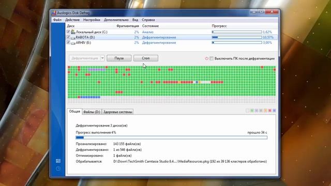The height and width of the screenshot is (186, 331).
Task: Open the Дополнительно menu
Action: (x=116, y=20)
